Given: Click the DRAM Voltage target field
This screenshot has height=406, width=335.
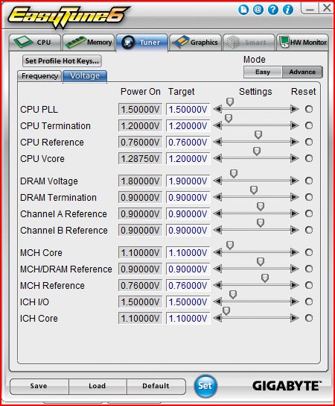Looking at the screenshot, I should click(188, 181).
